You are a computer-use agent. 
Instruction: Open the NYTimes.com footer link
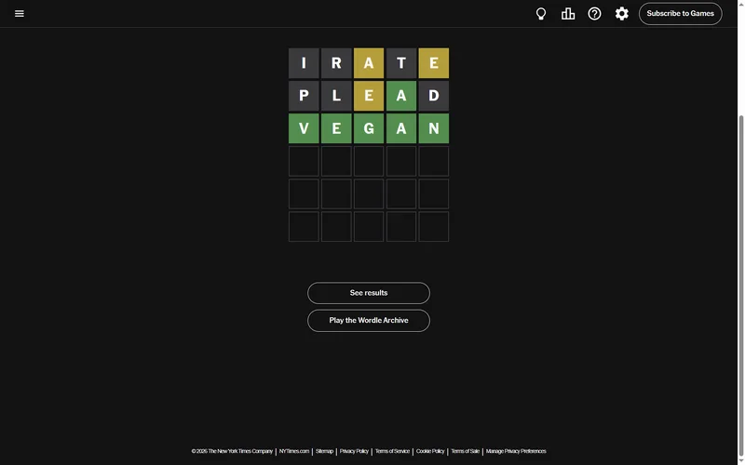[x=294, y=451]
